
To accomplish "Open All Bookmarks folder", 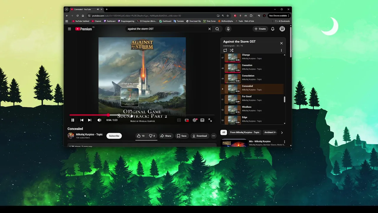I will click(282, 21).
